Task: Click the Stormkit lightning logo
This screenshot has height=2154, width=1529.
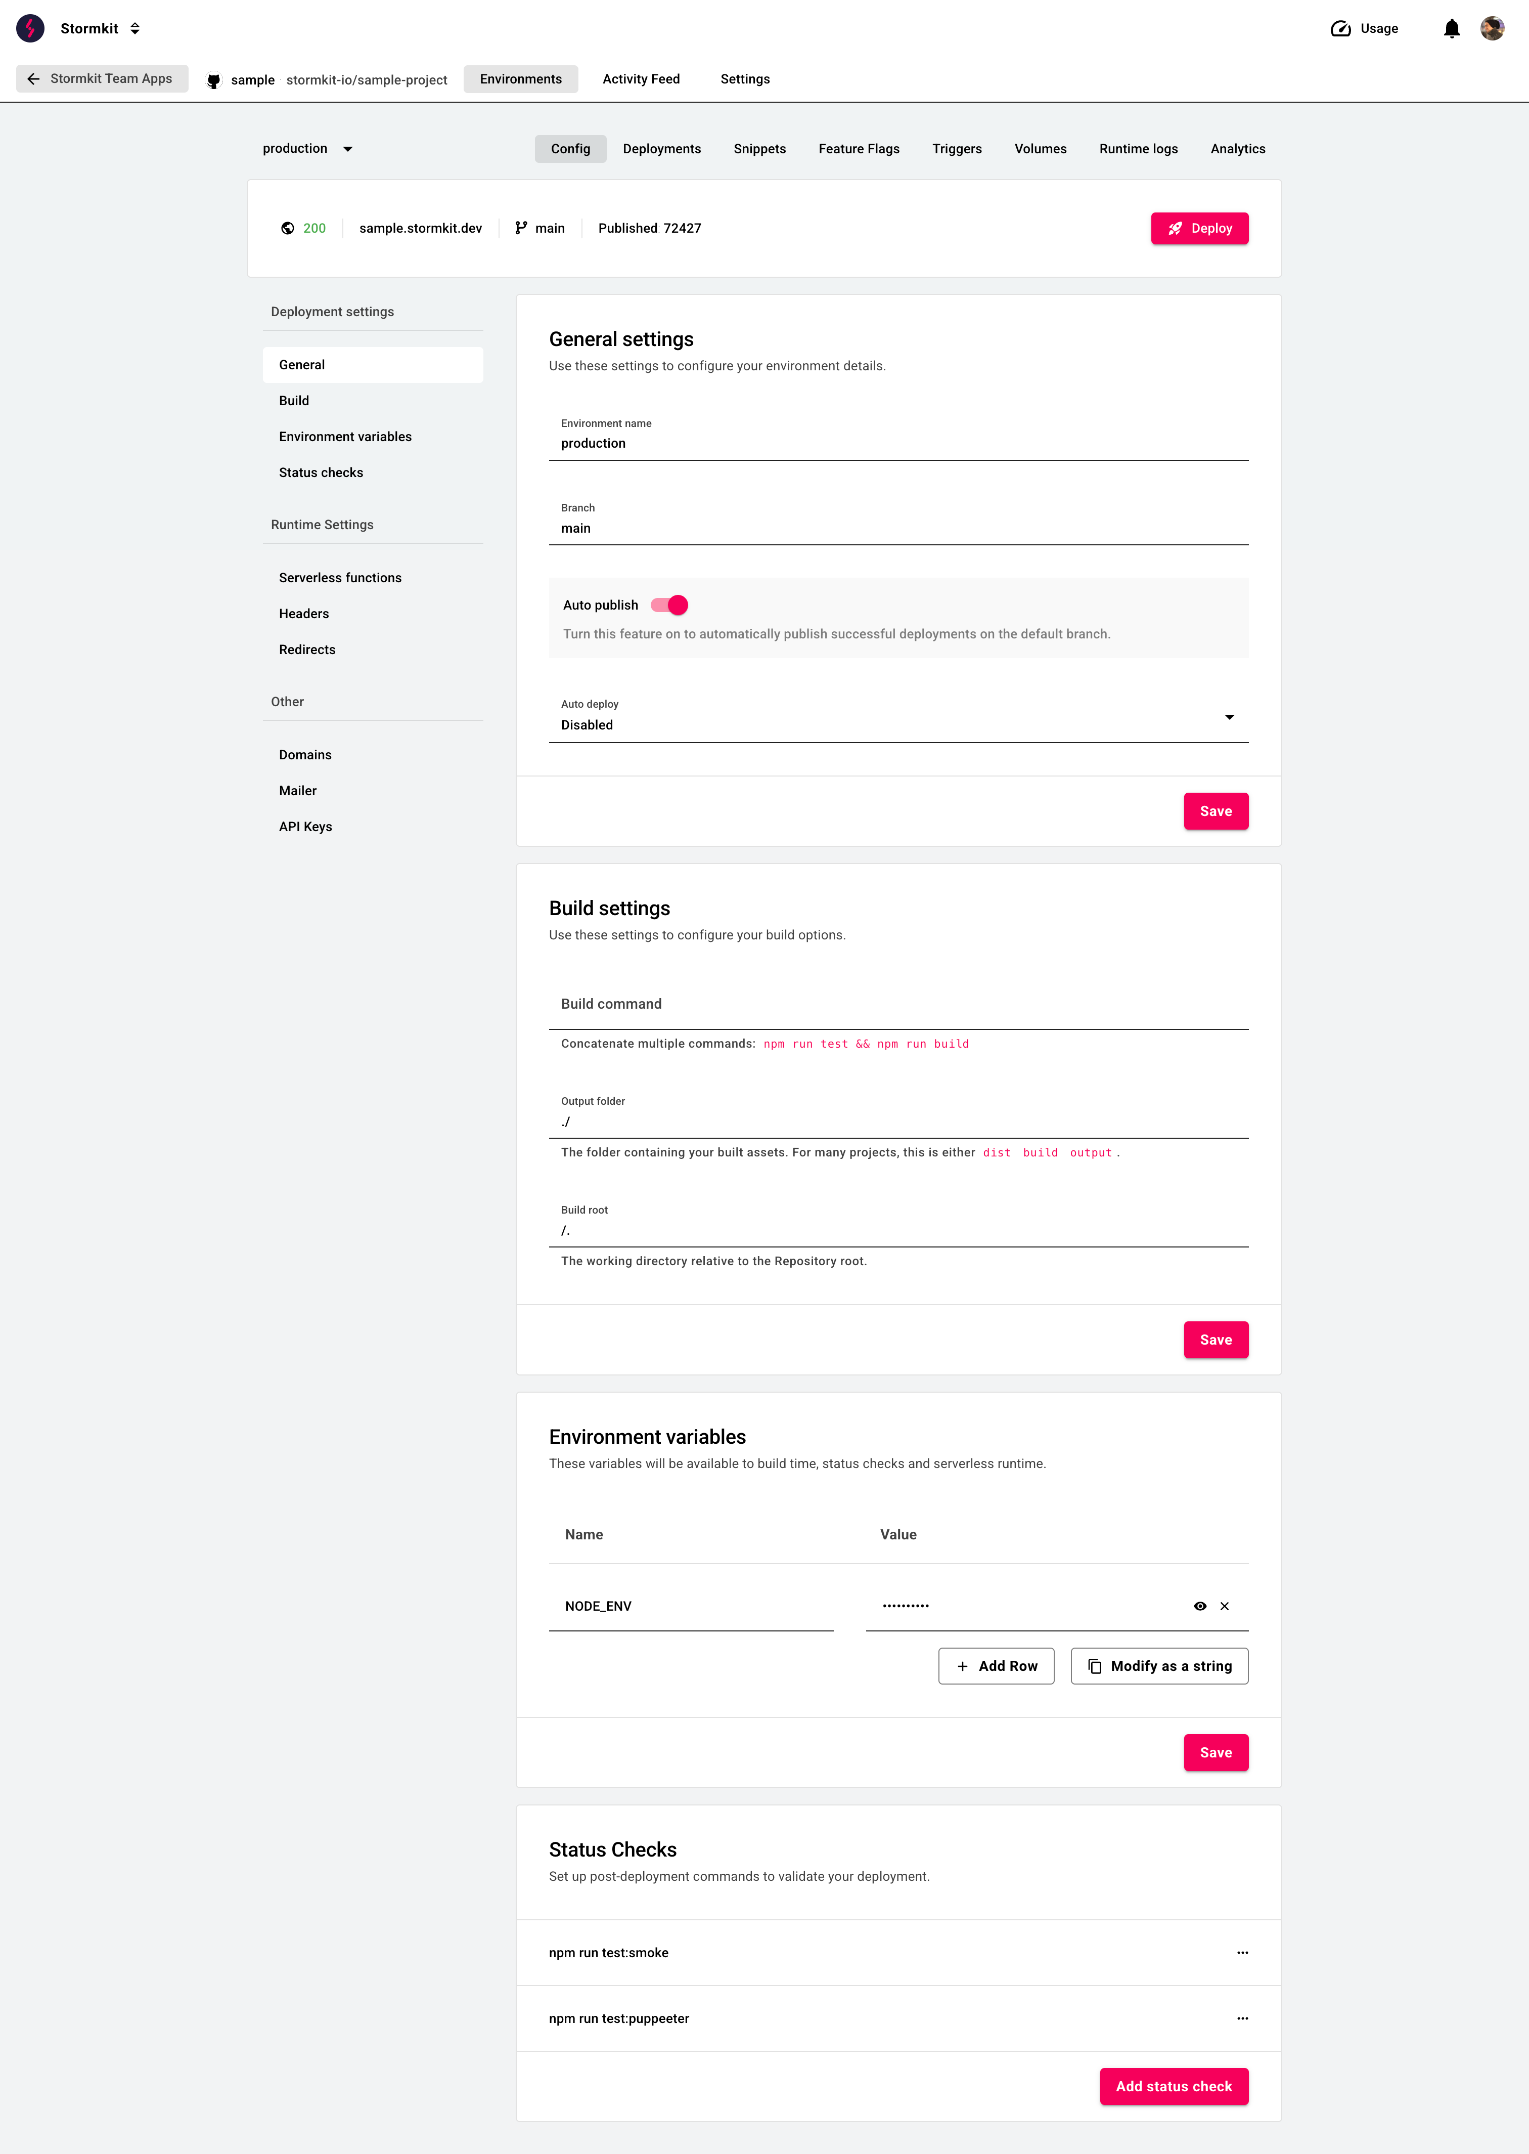Action: coord(30,28)
